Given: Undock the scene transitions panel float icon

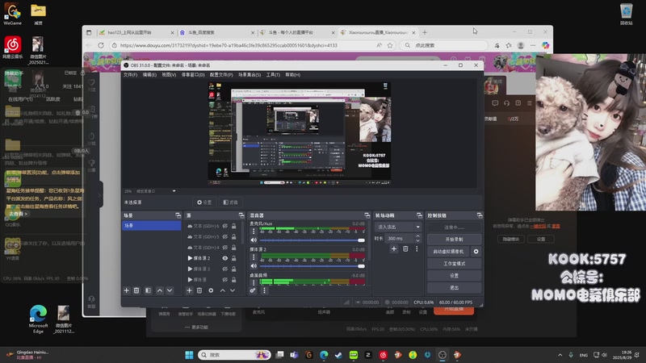Looking at the screenshot, I should point(419,215).
